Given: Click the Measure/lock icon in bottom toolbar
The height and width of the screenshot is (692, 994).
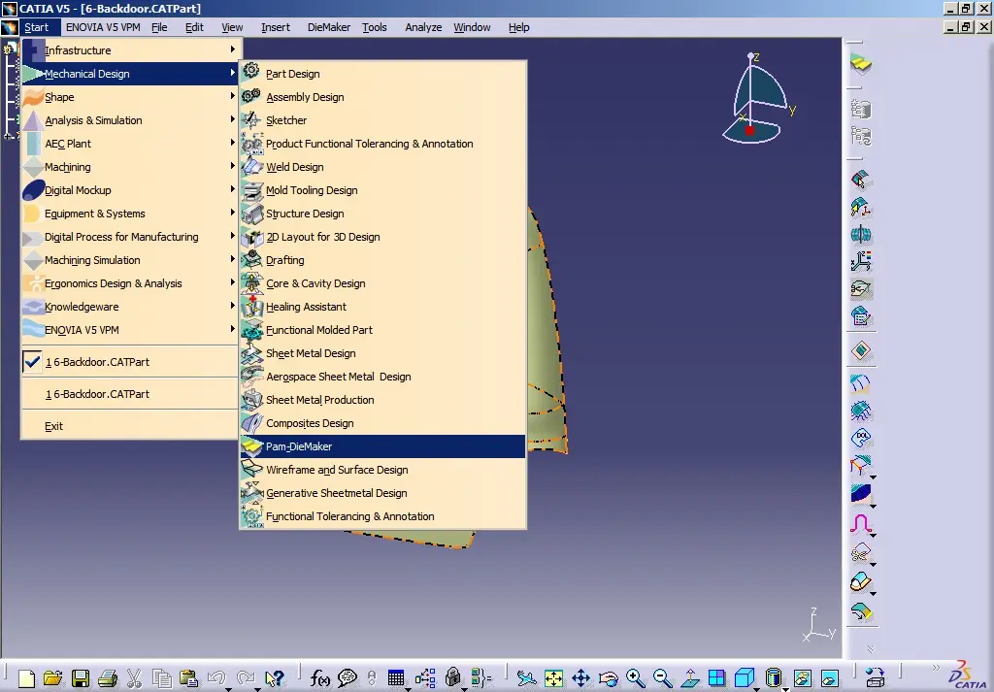Looking at the screenshot, I should (x=452, y=678).
